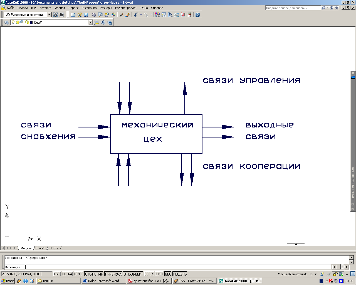This screenshot has height=285, width=356.
Task: Click the Пуск start button
Action: [8, 281]
